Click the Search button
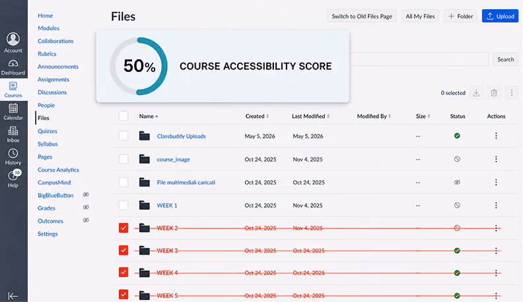523x302 pixels. (506, 59)
